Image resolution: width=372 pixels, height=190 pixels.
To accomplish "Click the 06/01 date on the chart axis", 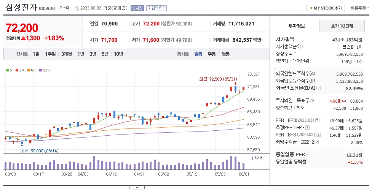I will [244, 174].
